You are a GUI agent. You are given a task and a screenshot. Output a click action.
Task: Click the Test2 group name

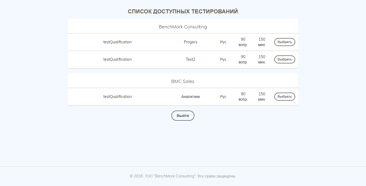[191, 59]
